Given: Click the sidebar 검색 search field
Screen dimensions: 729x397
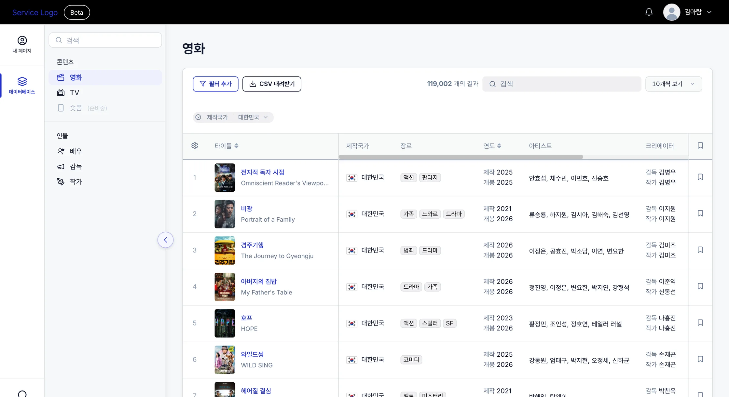Looking at the screenshot, I should 105,40.
